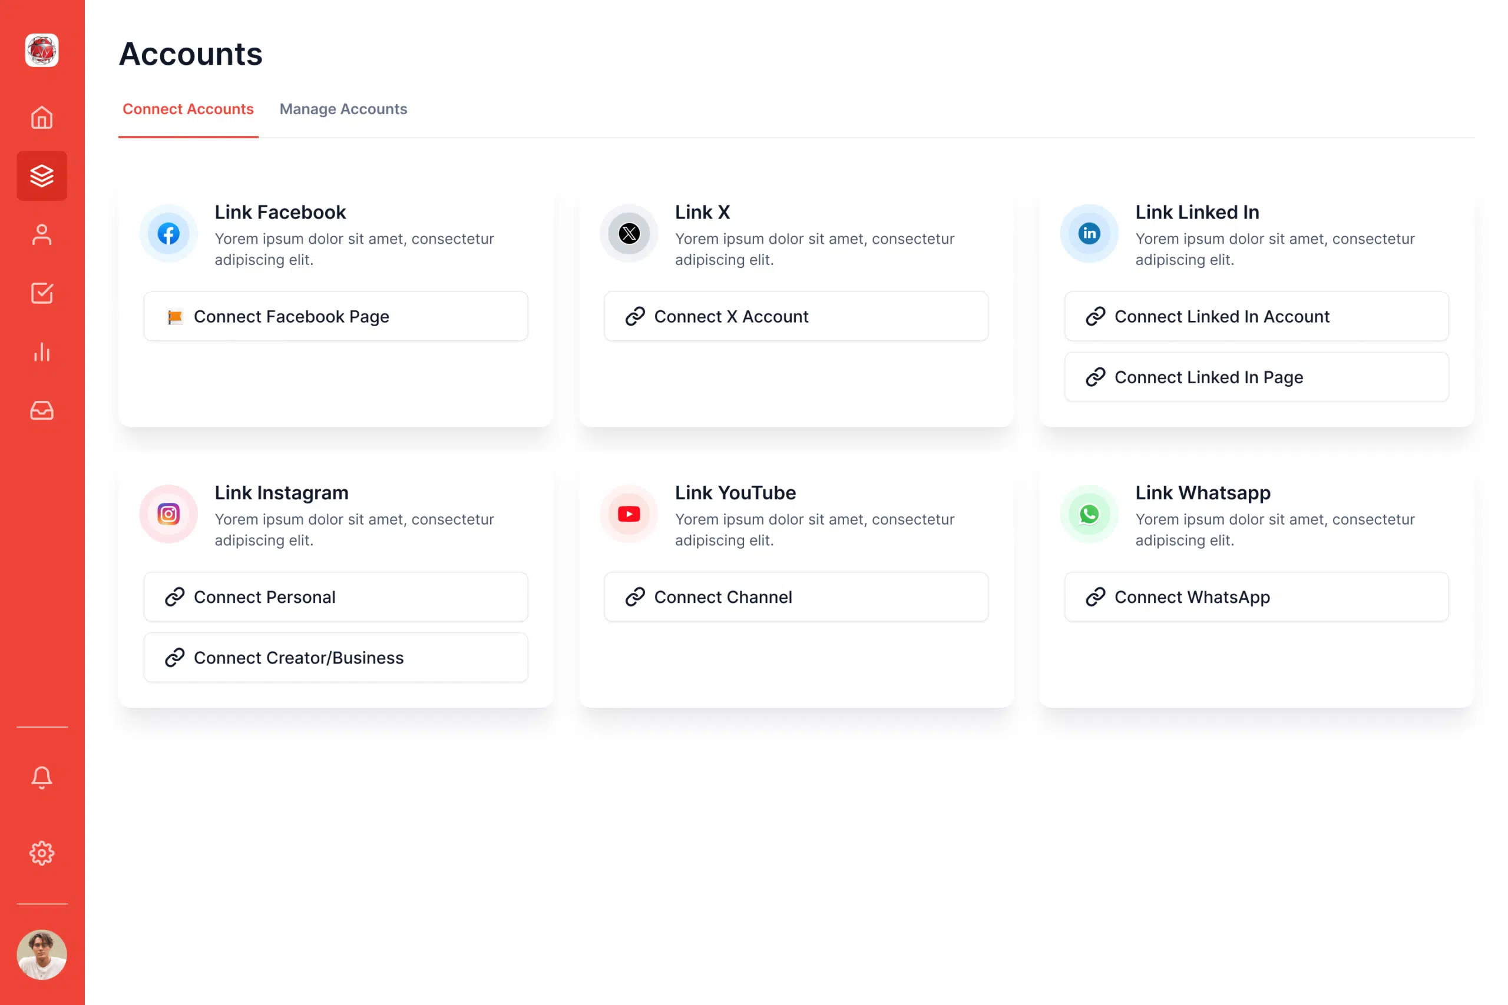Viewport: 1508px width, 1005px height.
Task: Select the Connect Accounts tab
Action: pyautogui.click(x=188, y=109)
